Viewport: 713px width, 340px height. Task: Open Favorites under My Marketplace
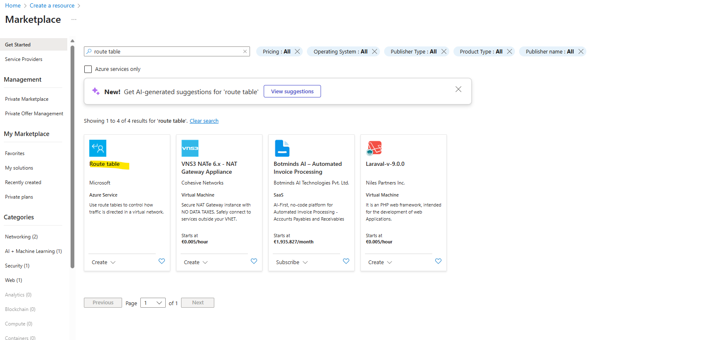15,153
